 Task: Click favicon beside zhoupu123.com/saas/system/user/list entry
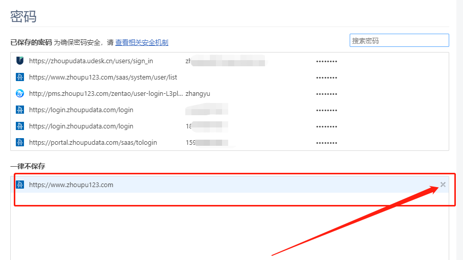pos(20,77)
